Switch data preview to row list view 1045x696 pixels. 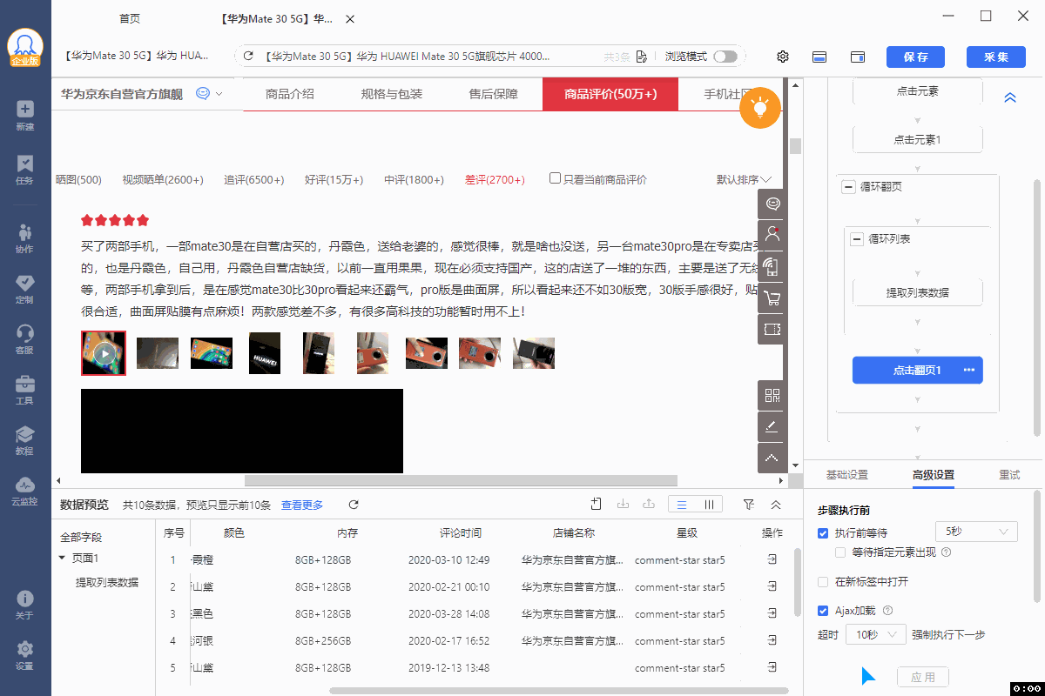(x=682, y=505)
